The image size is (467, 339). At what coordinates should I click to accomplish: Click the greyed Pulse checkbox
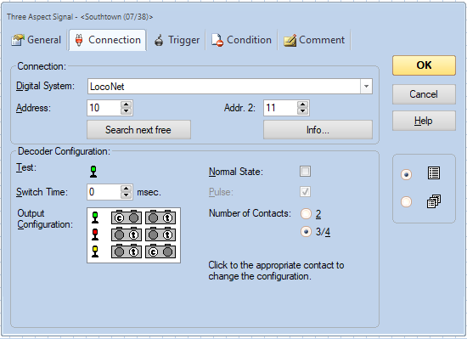pyautogui.click(x=306, y=191)
